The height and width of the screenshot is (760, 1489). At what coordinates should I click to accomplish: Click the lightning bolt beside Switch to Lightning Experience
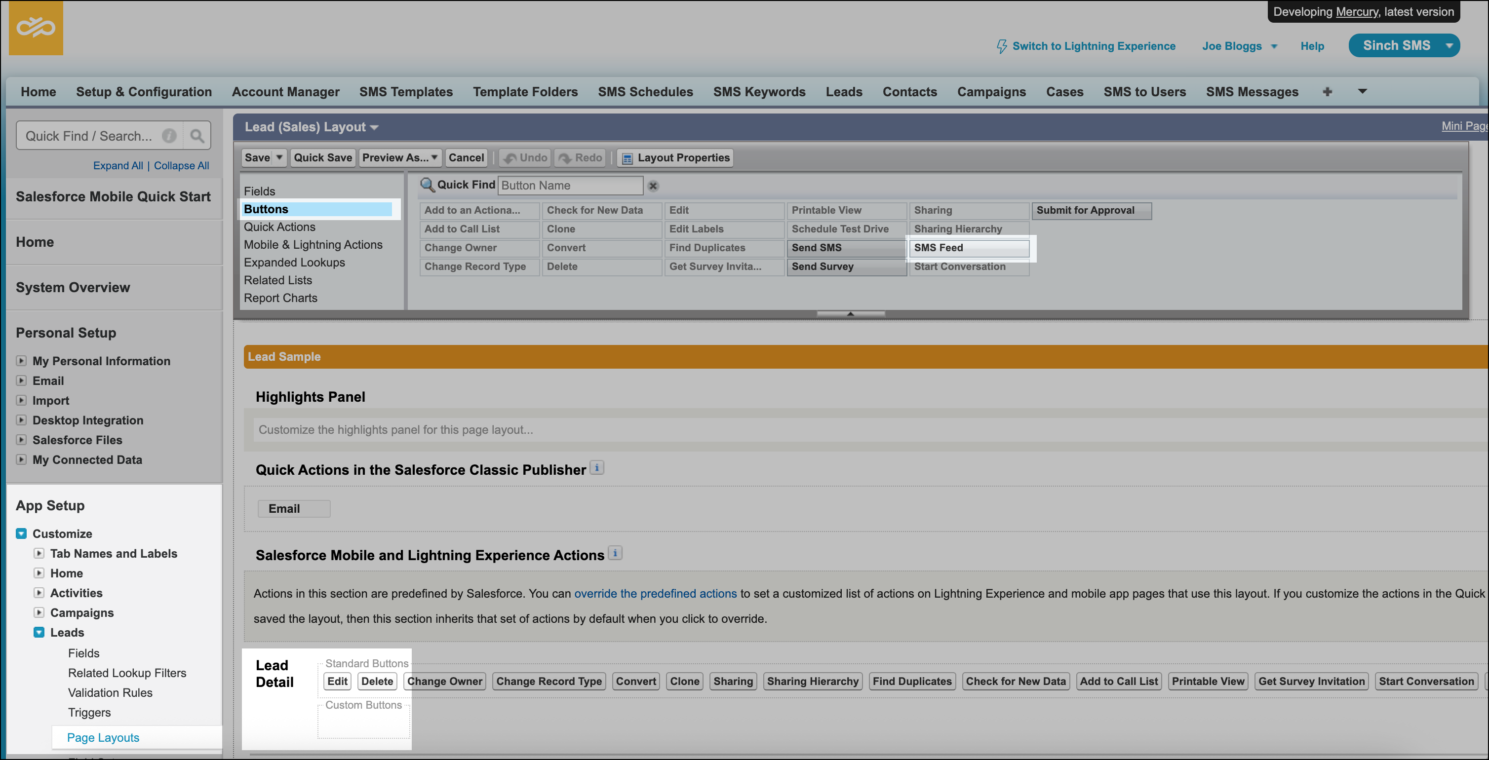coord(1001,46)
